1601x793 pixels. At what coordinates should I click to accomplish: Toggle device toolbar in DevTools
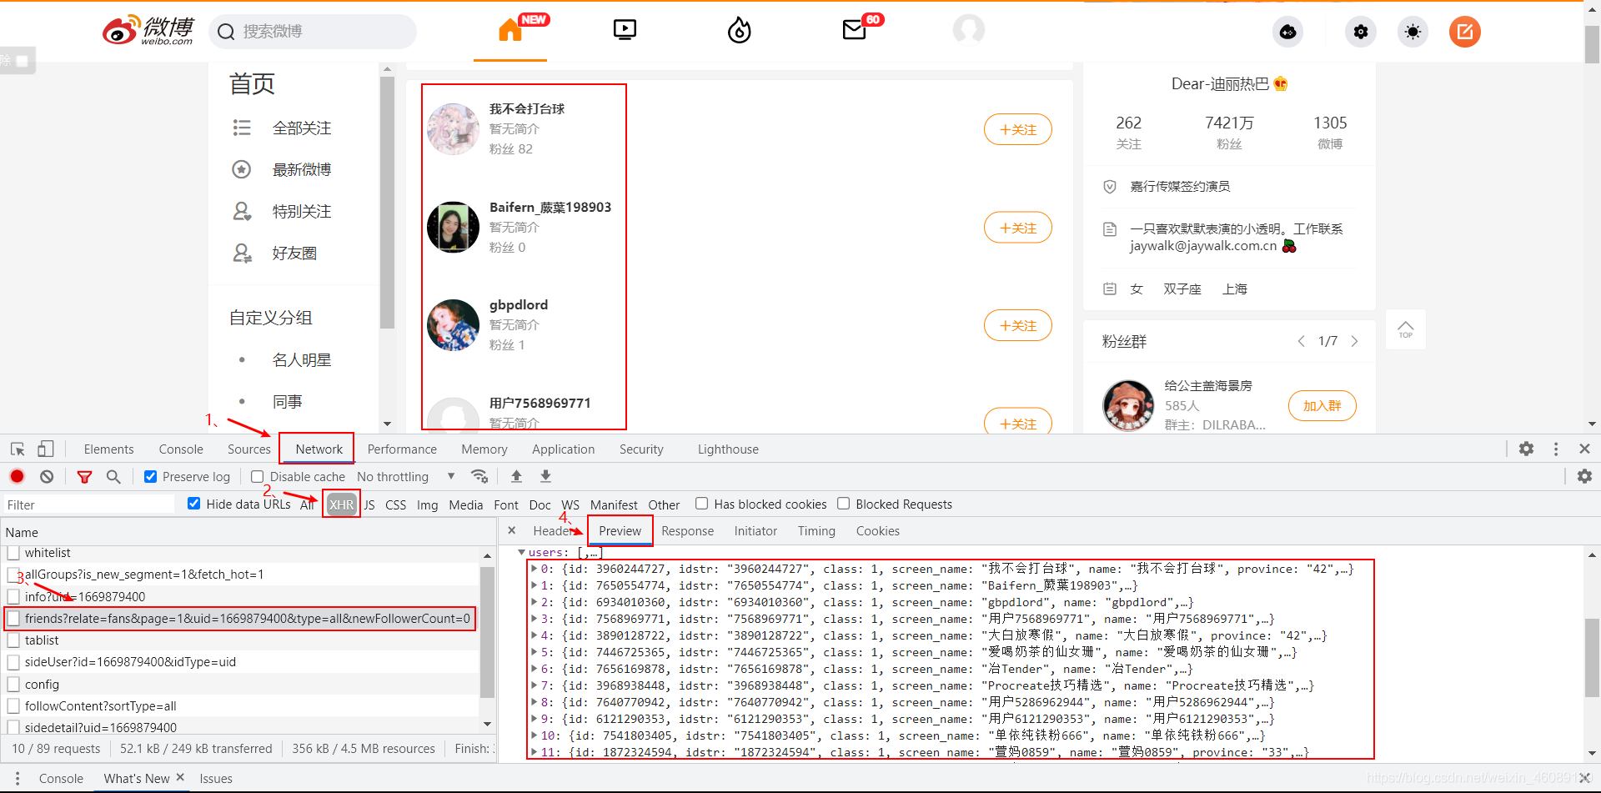pyautogui.click(x=46, y=449)
